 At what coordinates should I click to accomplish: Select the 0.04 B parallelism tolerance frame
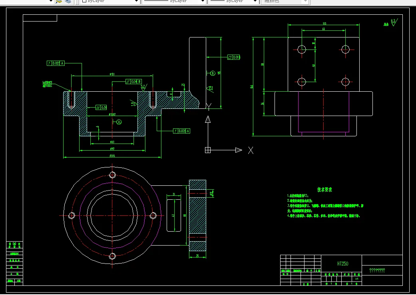pyautogui.click(x=134, y=81)
